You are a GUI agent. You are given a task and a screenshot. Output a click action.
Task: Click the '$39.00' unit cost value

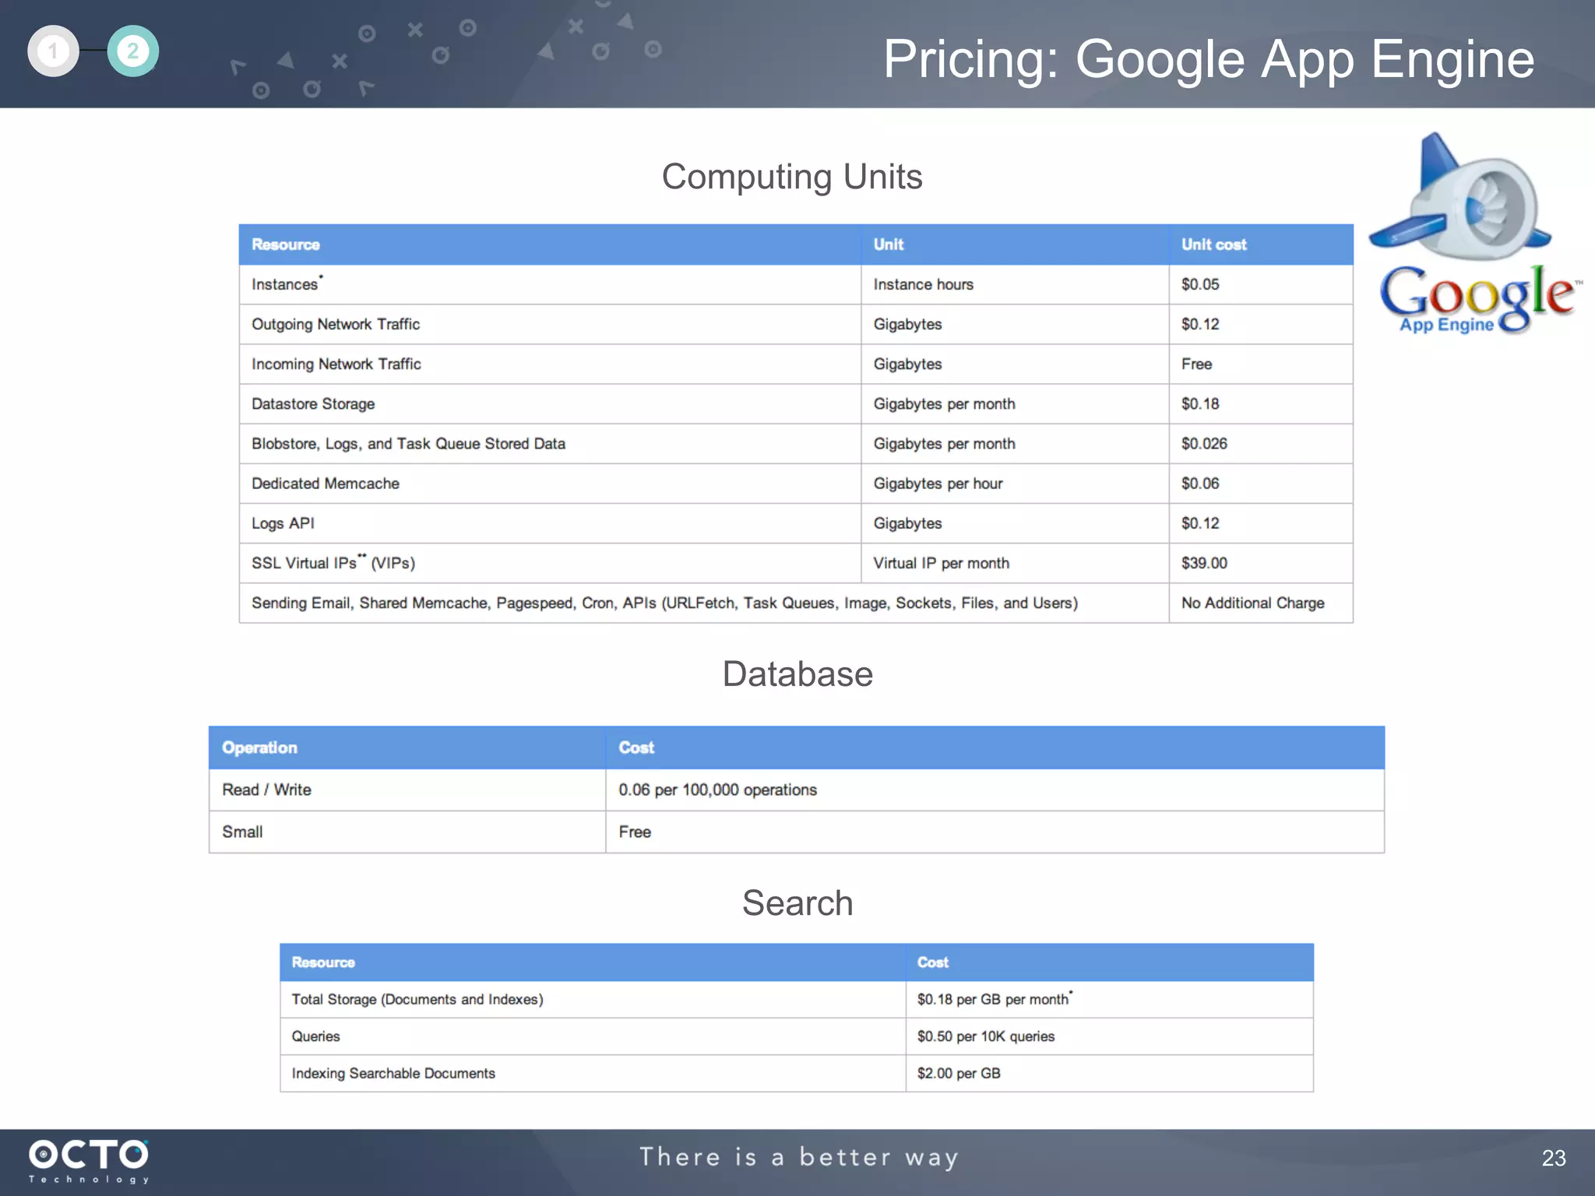click(1204, 563)
